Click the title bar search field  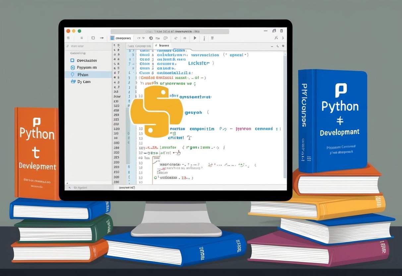pyautogui.click(x=170, y=31)
